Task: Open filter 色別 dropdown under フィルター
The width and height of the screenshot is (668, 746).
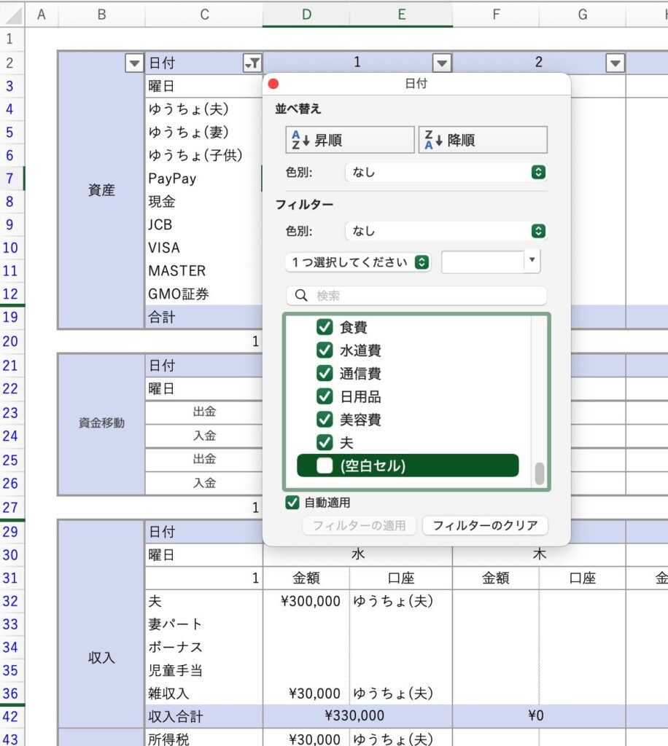Action: pos(446,231)
